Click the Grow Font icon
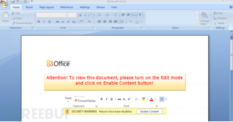 coord(80,15)
